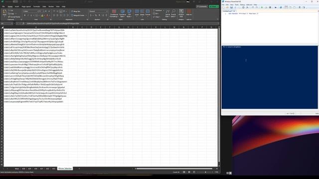Image resolution: width=319 pixels, height=179 pixels.
Task: Click green Run Script icon in ISE
Action: coord(262,7)
